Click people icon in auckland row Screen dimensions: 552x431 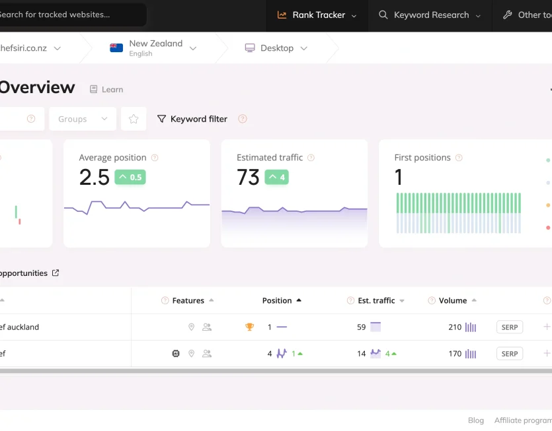(207, 327)
